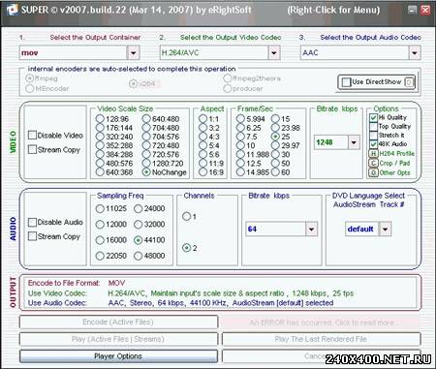Click the Encode (Active Files) button
436x369 pixels.
(x=118, y=322)
